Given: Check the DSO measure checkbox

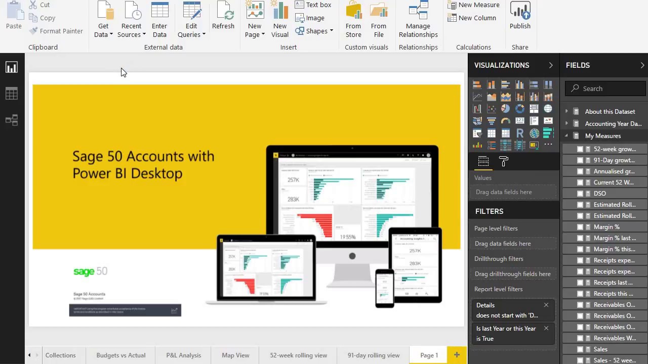Looking at the screenshot, I should pyautogui.click(x=580, y=194).
